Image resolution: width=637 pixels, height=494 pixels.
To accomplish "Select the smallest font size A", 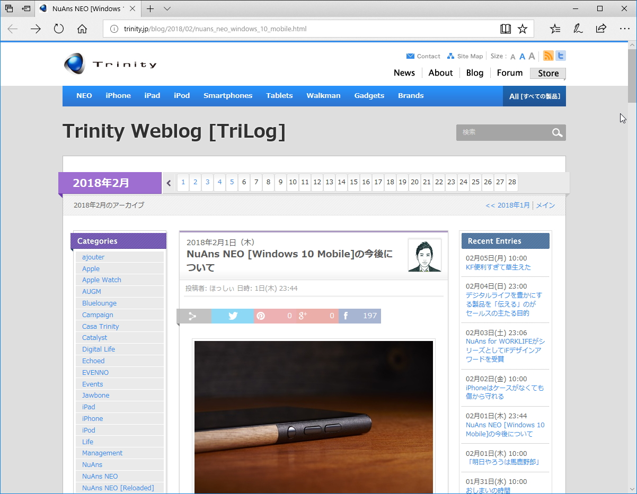I will click(512, 57).
